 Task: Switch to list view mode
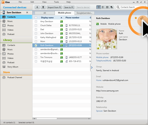click(98, 7)
